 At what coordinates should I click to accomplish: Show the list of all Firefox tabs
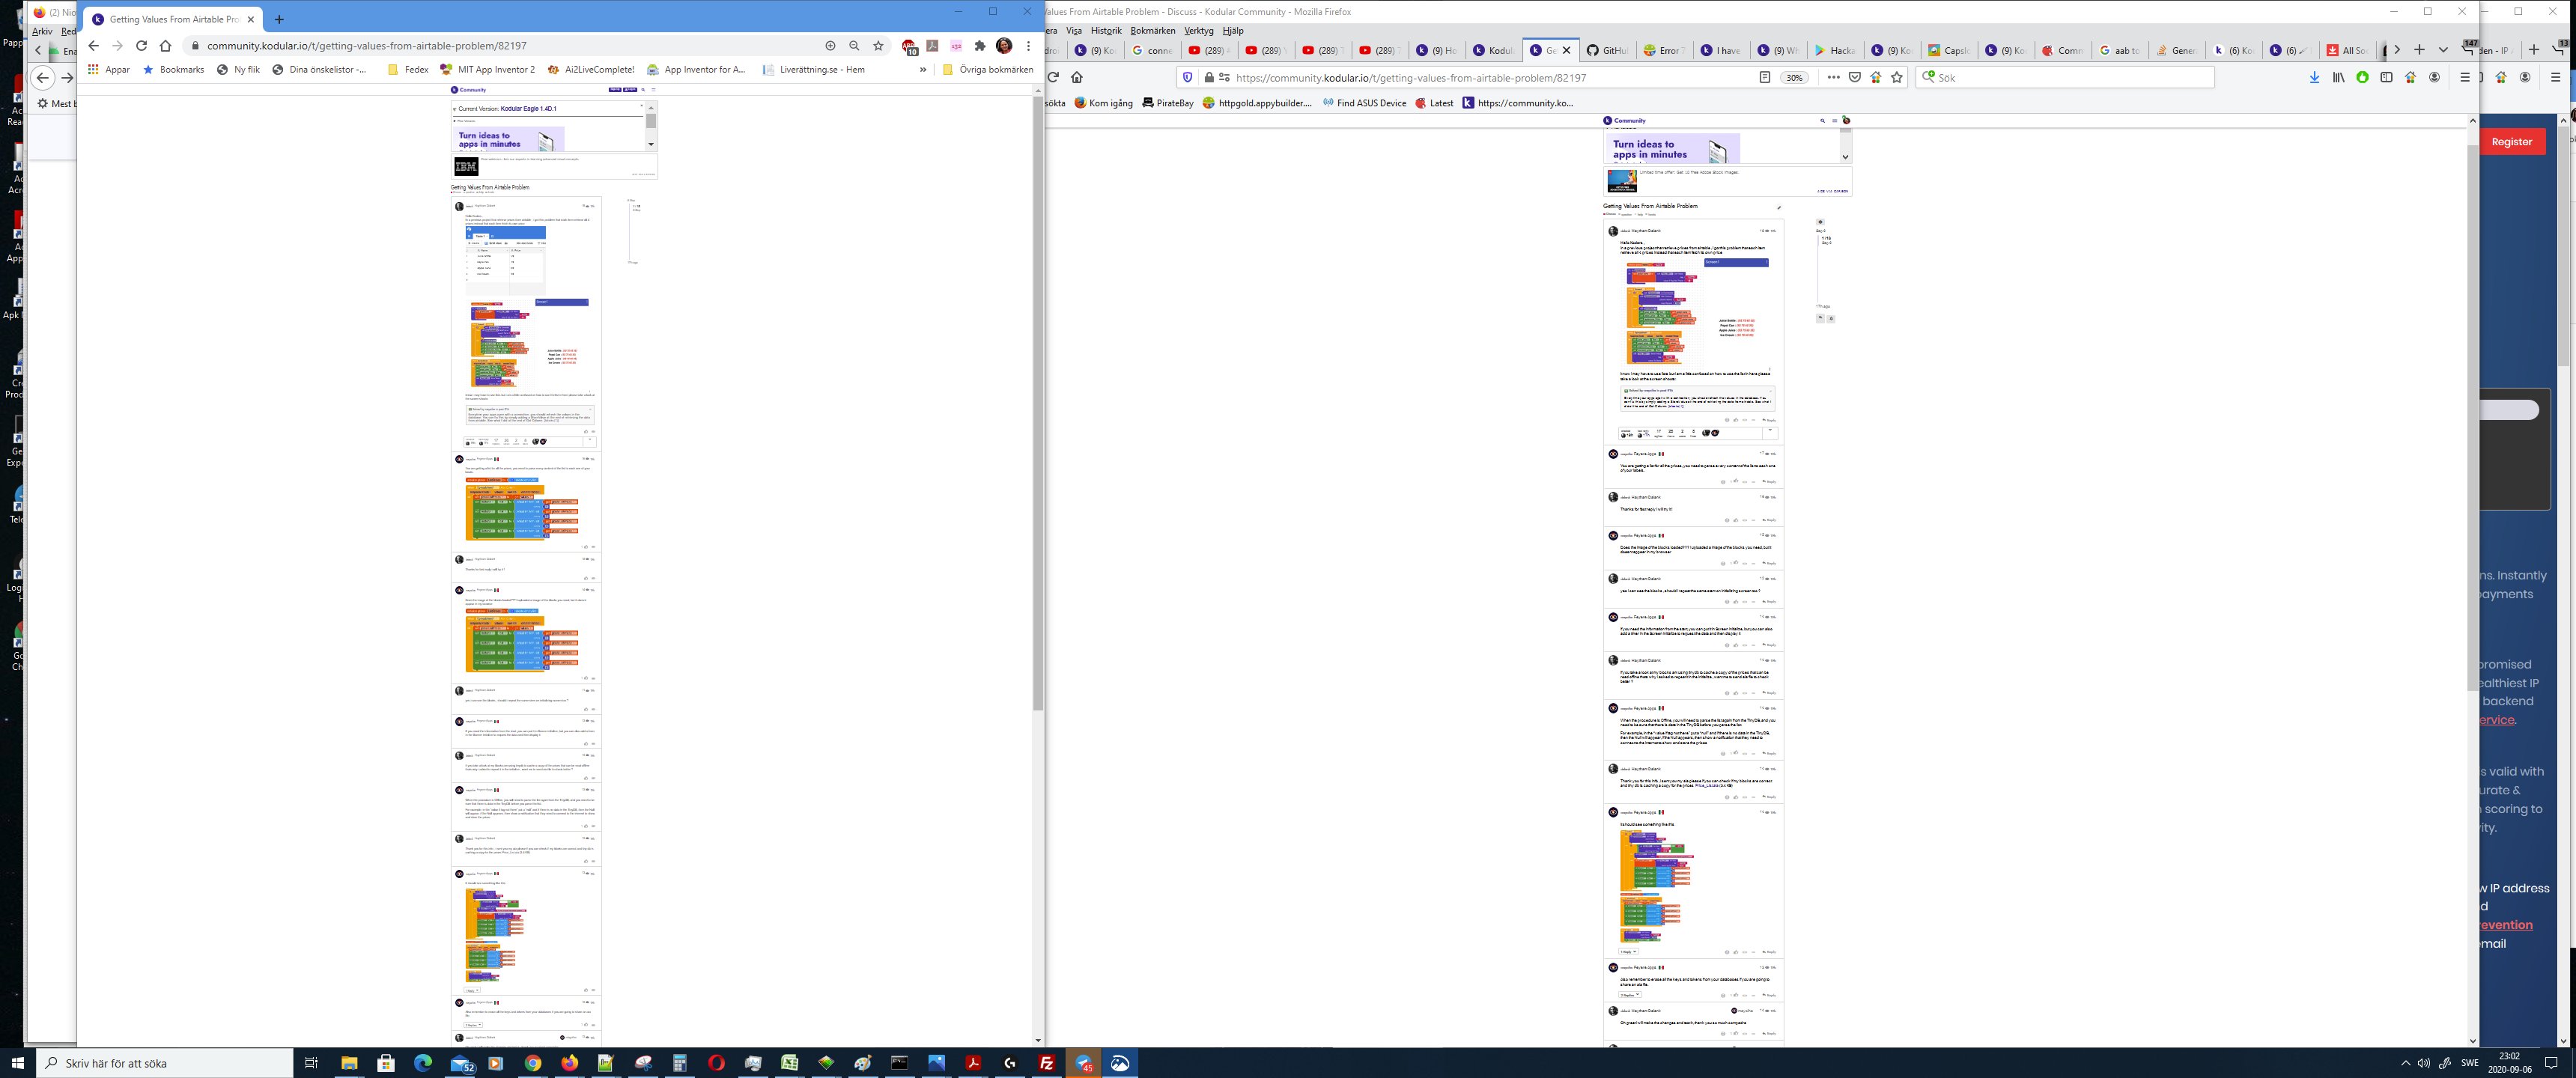(2443, 50)
